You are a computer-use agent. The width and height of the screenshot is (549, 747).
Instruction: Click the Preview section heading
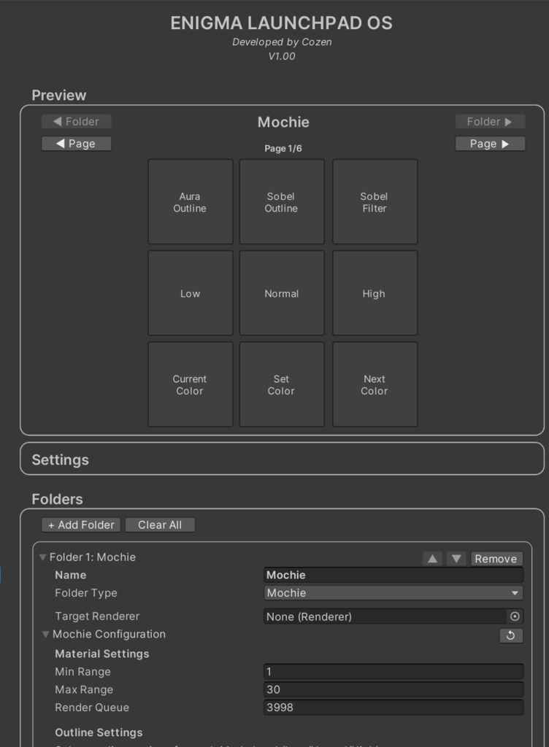[59, 96]
